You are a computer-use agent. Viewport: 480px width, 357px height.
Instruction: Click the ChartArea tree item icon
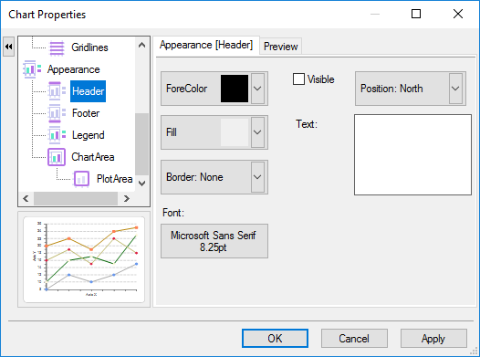pos(57,157)
